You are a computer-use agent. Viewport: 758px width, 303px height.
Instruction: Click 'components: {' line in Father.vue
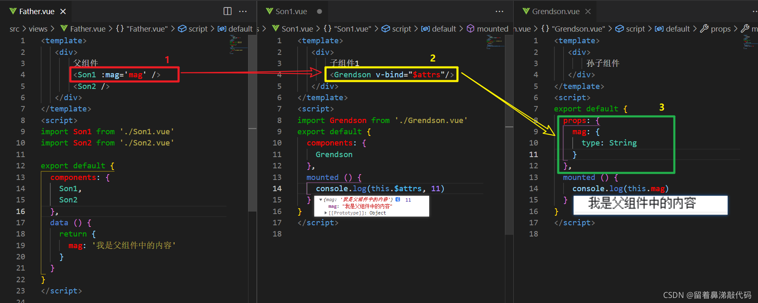(80, 177)
